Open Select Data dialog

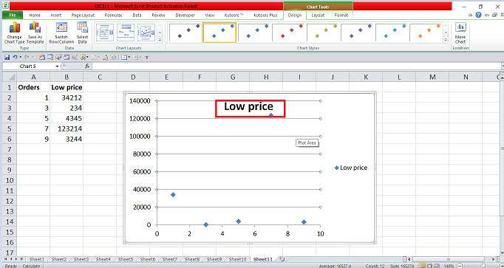[x=82, y=33]
